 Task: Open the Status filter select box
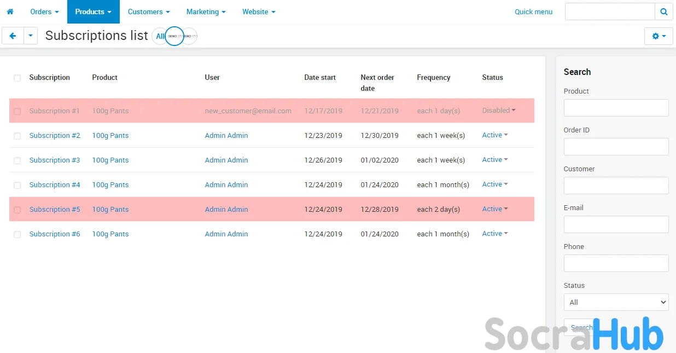pos(616,302)
